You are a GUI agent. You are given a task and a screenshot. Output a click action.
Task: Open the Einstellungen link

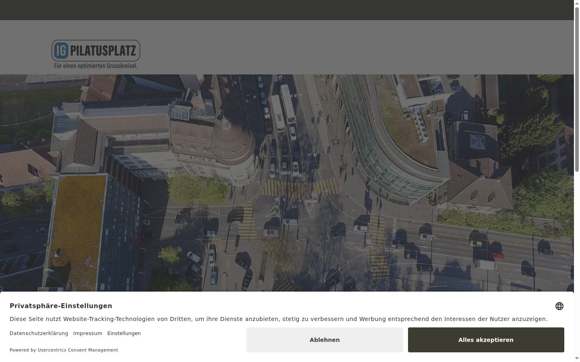click(124, 333)
